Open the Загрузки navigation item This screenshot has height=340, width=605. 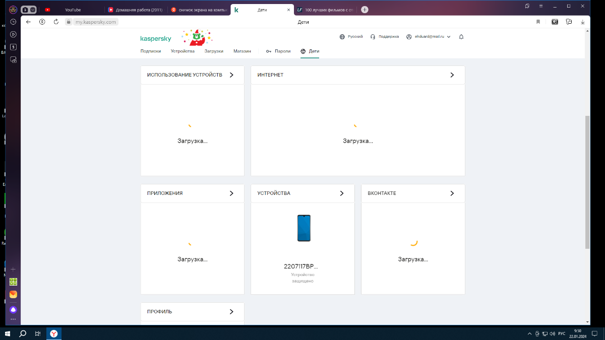click(214, 51)
